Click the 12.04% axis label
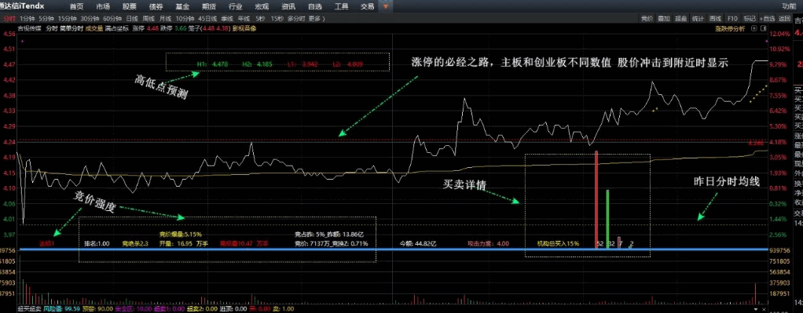This screenshot has width=803, height=313. [780, 34]
